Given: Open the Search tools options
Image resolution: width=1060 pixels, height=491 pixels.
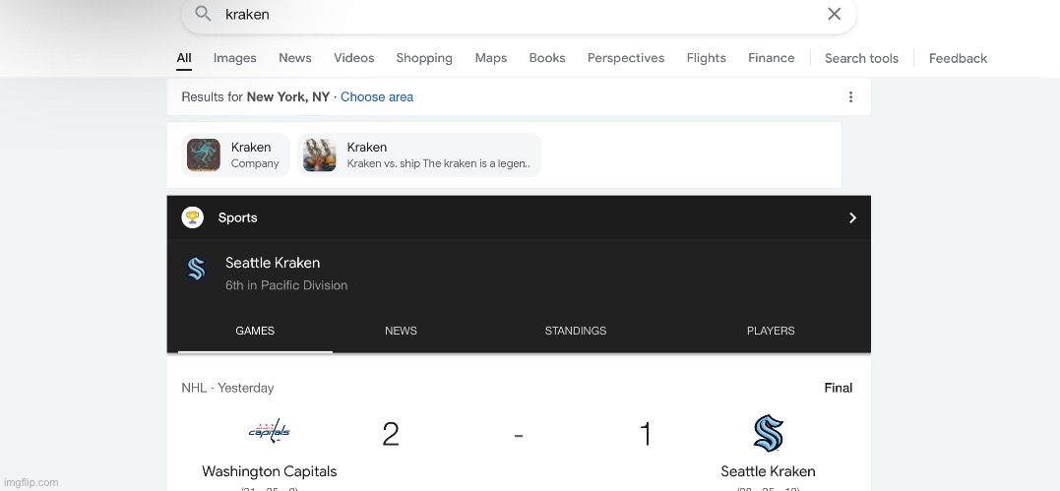Looking at the screenshot, I should tap(861, 58).
